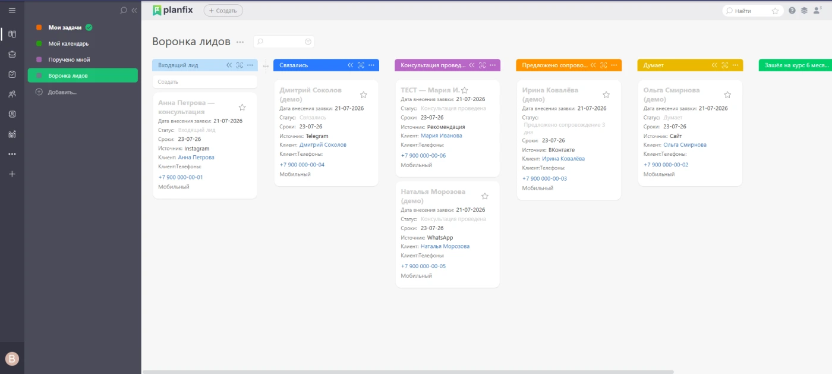This screenshot has height=374, width=832.
Task: Open the help question mark icon
Action: (792, 10)
